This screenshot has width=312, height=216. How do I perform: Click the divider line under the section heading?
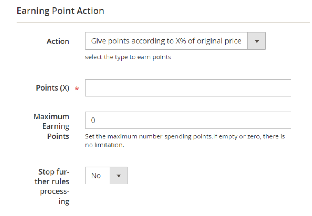162,23
